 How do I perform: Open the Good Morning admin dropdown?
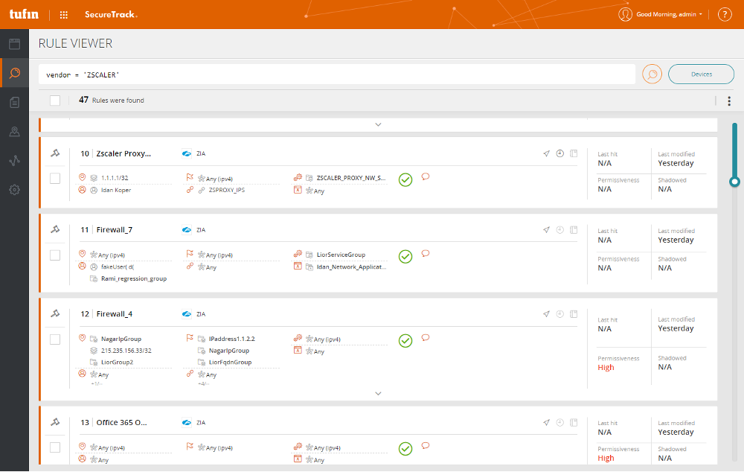click(x=669, y=14)
